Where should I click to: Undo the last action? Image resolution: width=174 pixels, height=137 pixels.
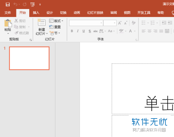tap(15, 5)
